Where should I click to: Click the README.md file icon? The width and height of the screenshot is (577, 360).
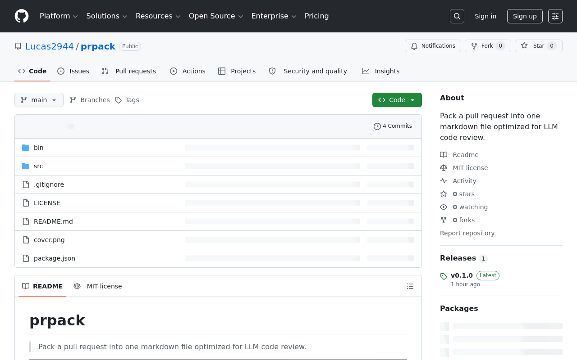click(26, 221)
